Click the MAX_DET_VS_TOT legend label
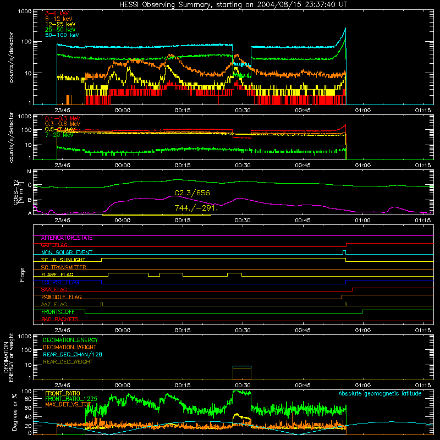The width and height of the screenshot is (440, 440). (x=68, y=404)
